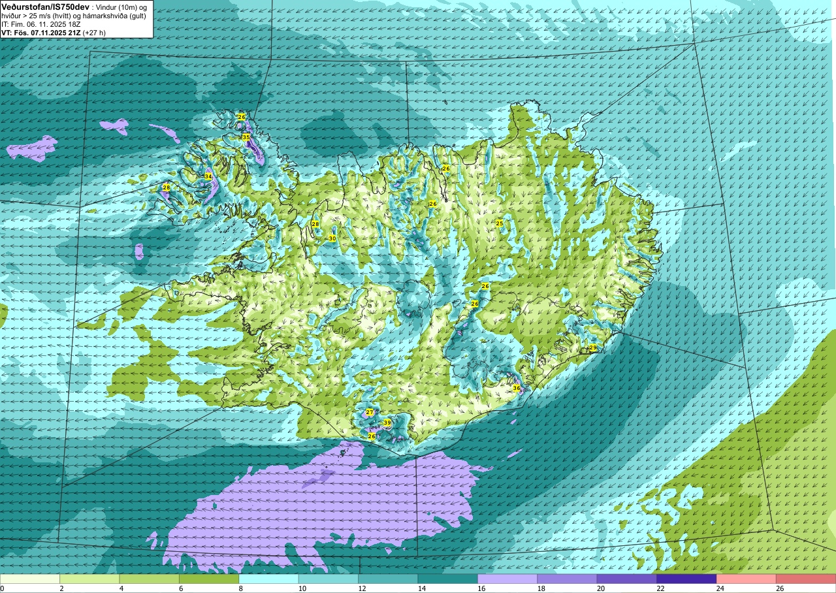
Task: Click the 'VT: Fös. 07.11.2025 21Z (+27 h)' line
Action: [x=54, y=32]
